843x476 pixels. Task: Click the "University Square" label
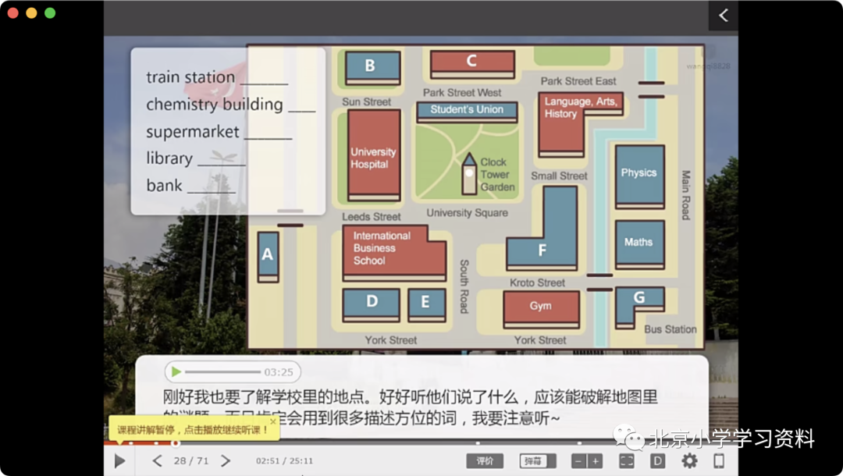point(468,213)
